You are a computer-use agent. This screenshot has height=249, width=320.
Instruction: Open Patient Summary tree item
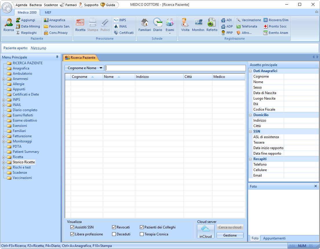click(26, 152)
